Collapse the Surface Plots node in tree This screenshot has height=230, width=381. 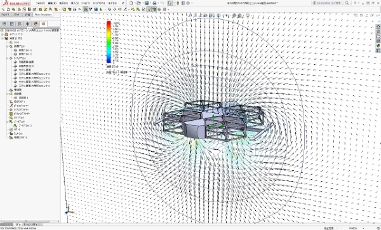[x=7, y=58]
